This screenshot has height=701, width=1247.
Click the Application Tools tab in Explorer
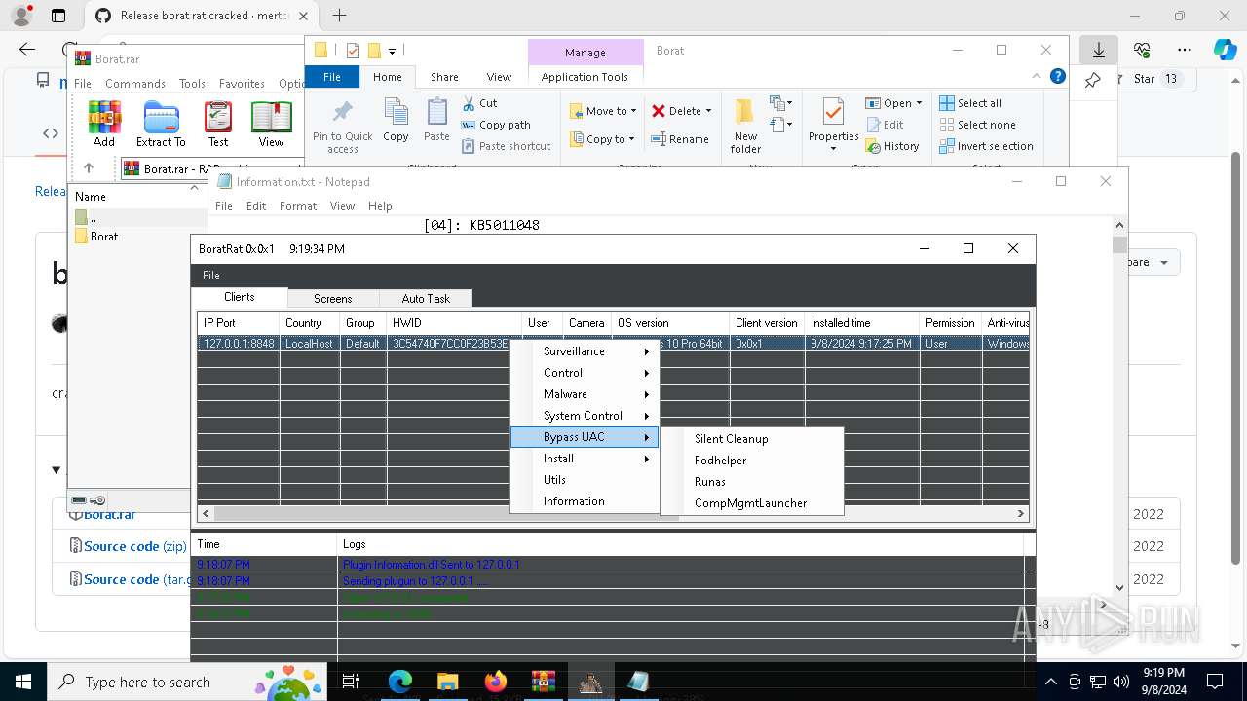pos(585,77)
